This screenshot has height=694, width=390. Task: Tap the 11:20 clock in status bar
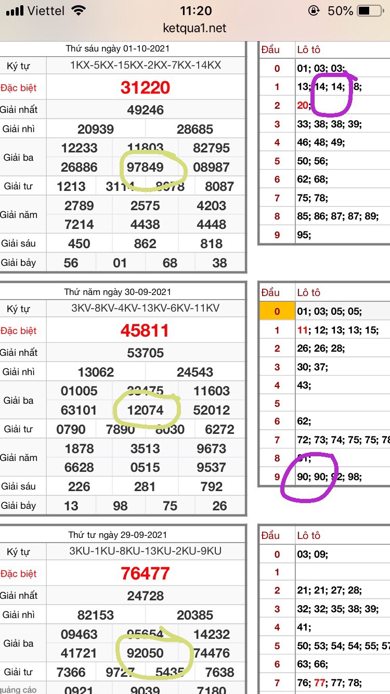pos(196,10)
